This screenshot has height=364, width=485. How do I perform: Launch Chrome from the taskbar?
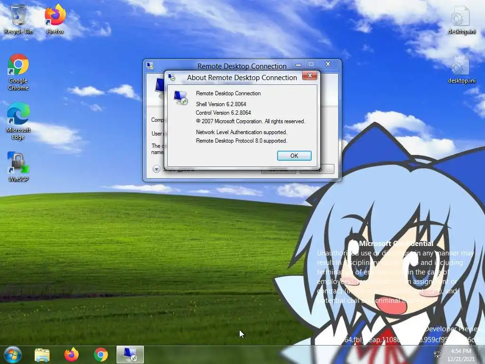click(x=101, y=355)
